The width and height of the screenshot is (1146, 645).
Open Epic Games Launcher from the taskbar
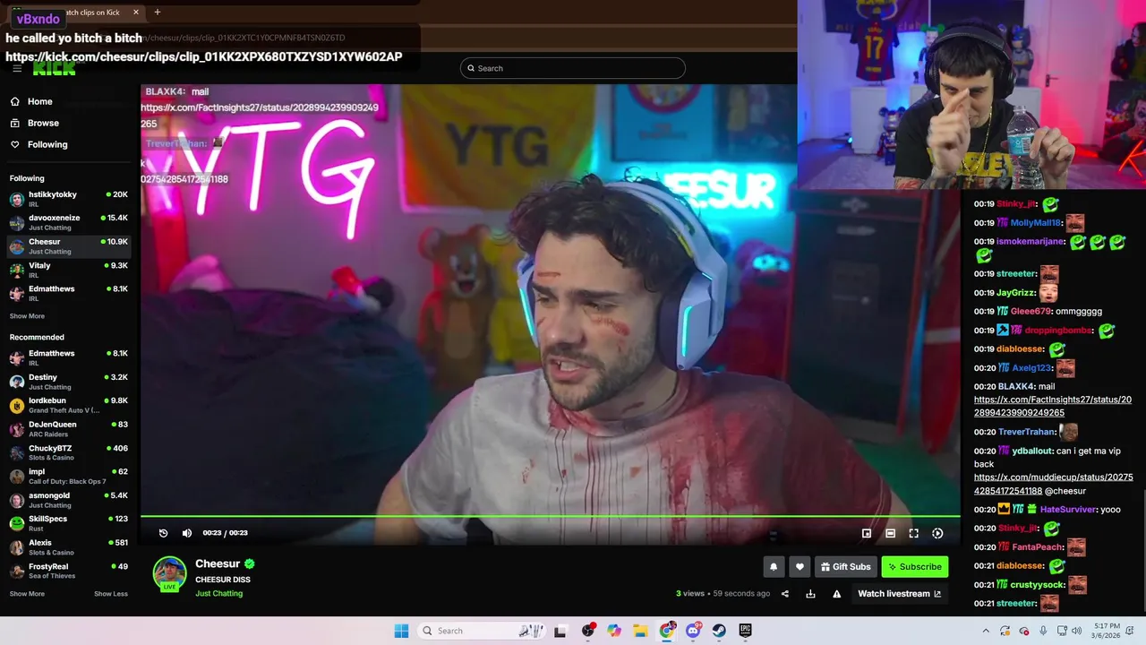tap(746, 631)
